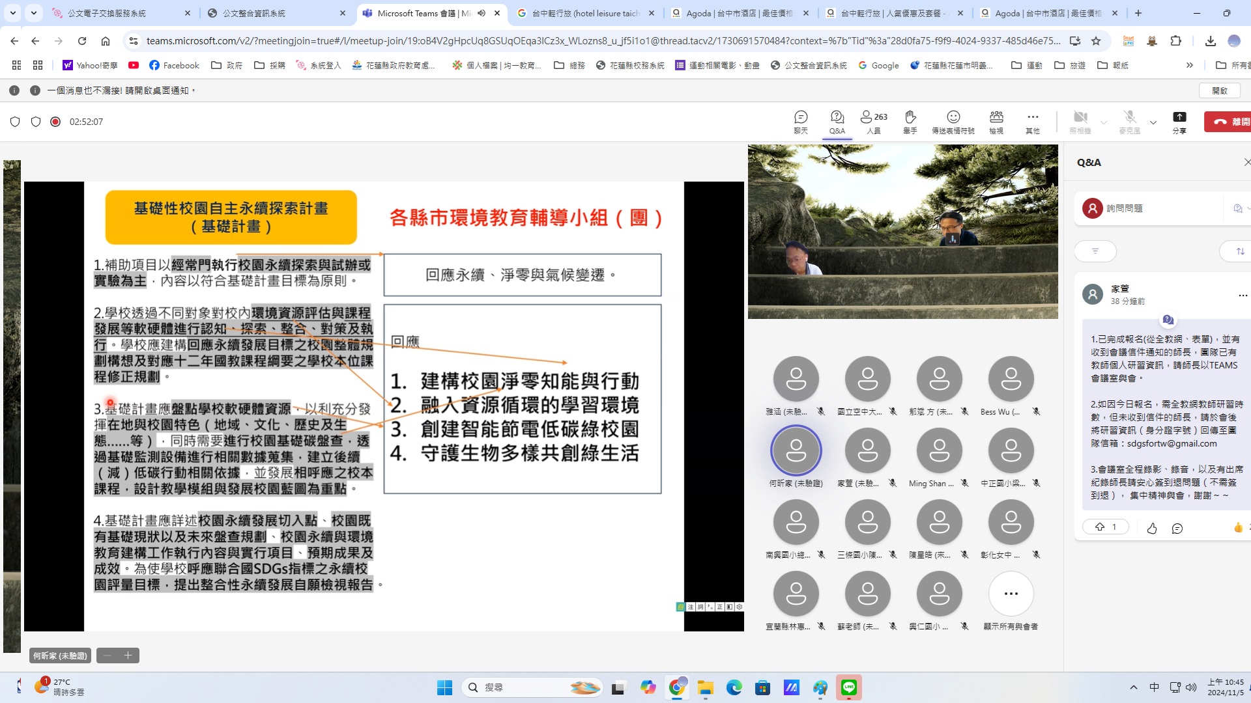Click the red leave meeting button
This screenshot has width=1251, height=703.
[1229, 122]
